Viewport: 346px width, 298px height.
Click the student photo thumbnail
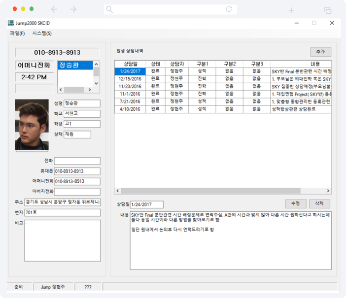[32, 125]
